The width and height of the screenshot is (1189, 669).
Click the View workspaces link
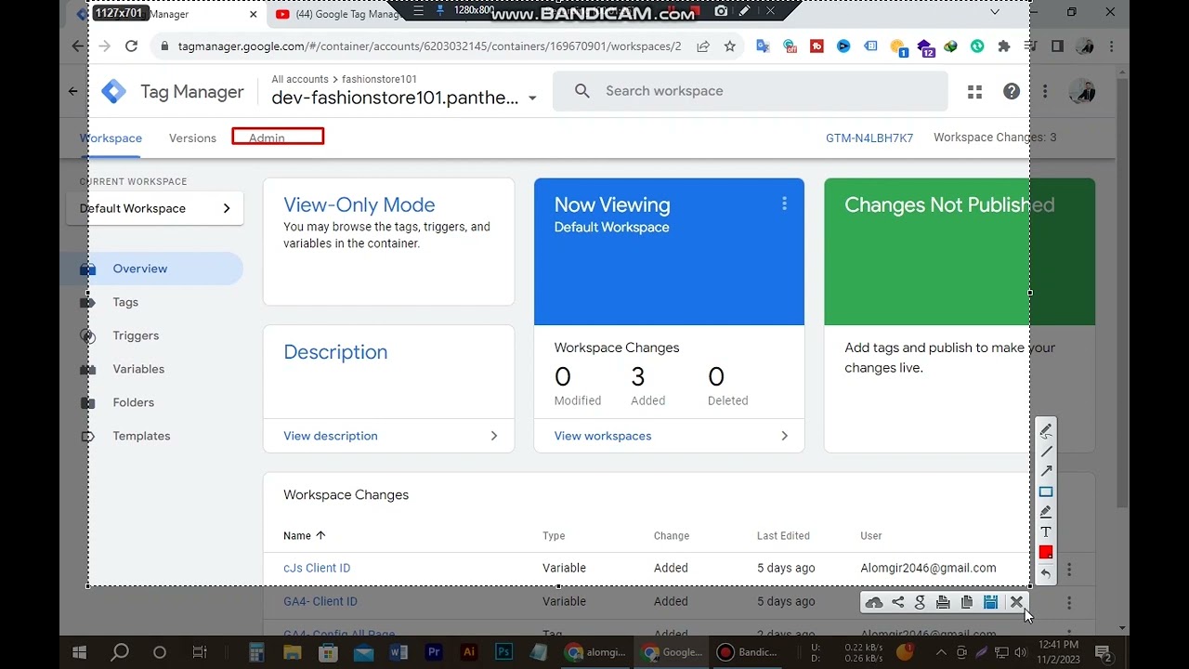603,436
